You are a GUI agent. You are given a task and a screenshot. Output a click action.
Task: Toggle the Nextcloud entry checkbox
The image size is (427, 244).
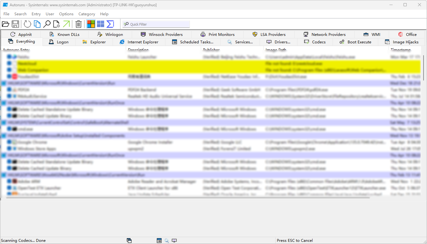click(x=9, y=63)
